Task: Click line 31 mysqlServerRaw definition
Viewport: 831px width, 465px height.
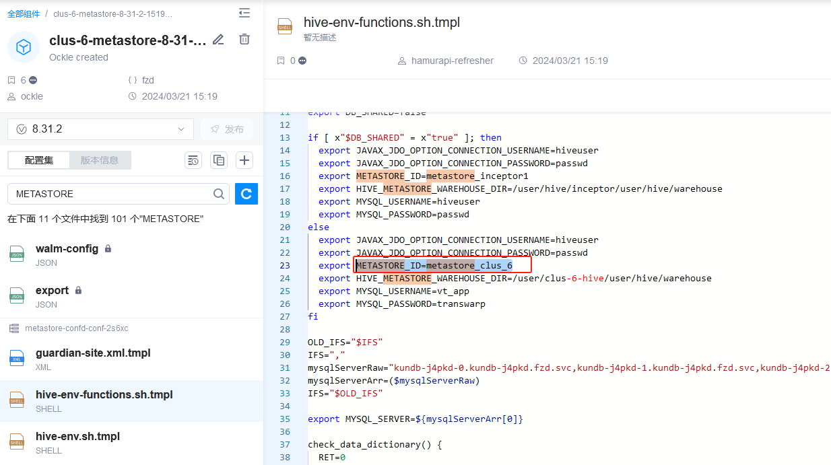Action: [569, 367]
